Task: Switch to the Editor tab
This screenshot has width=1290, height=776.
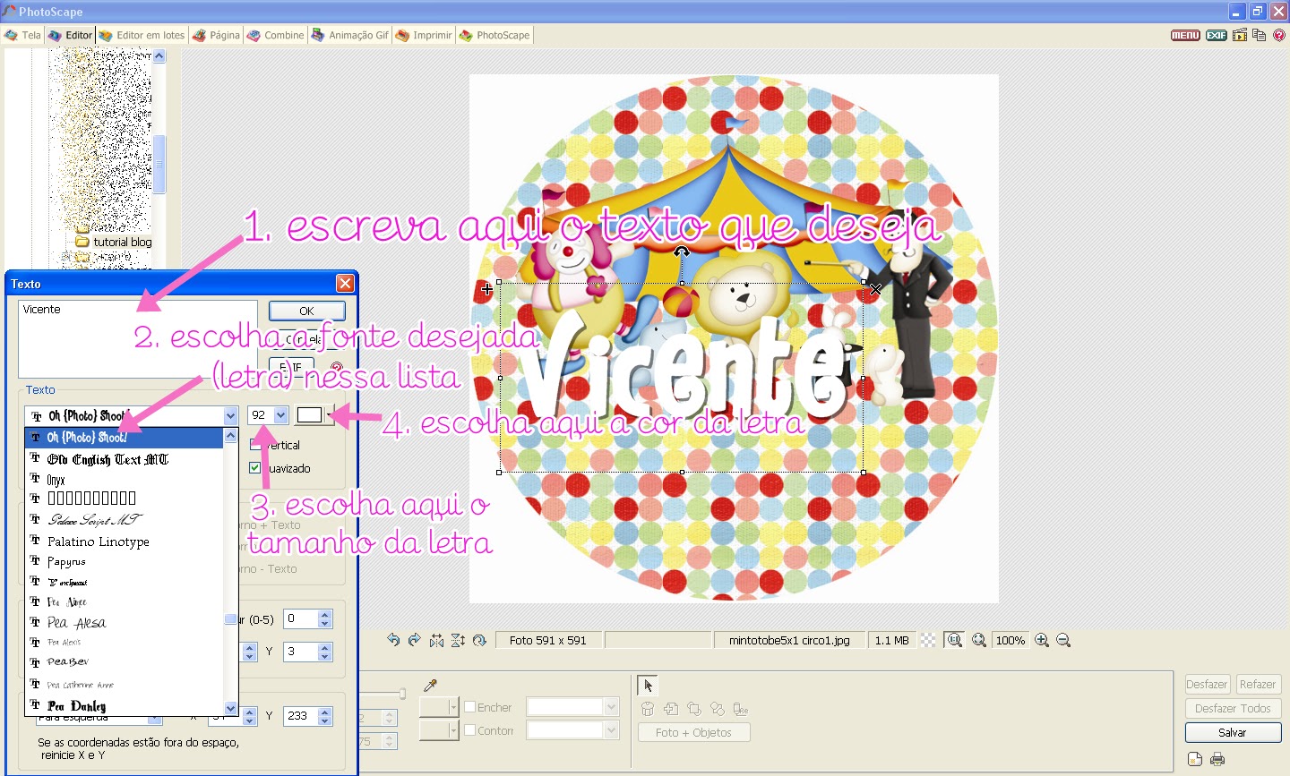Action: (x=70, y=35)
